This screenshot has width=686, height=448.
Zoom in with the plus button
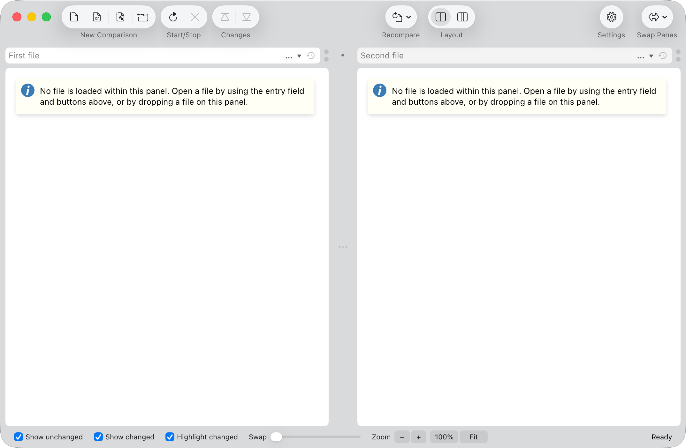click(419, 437)
